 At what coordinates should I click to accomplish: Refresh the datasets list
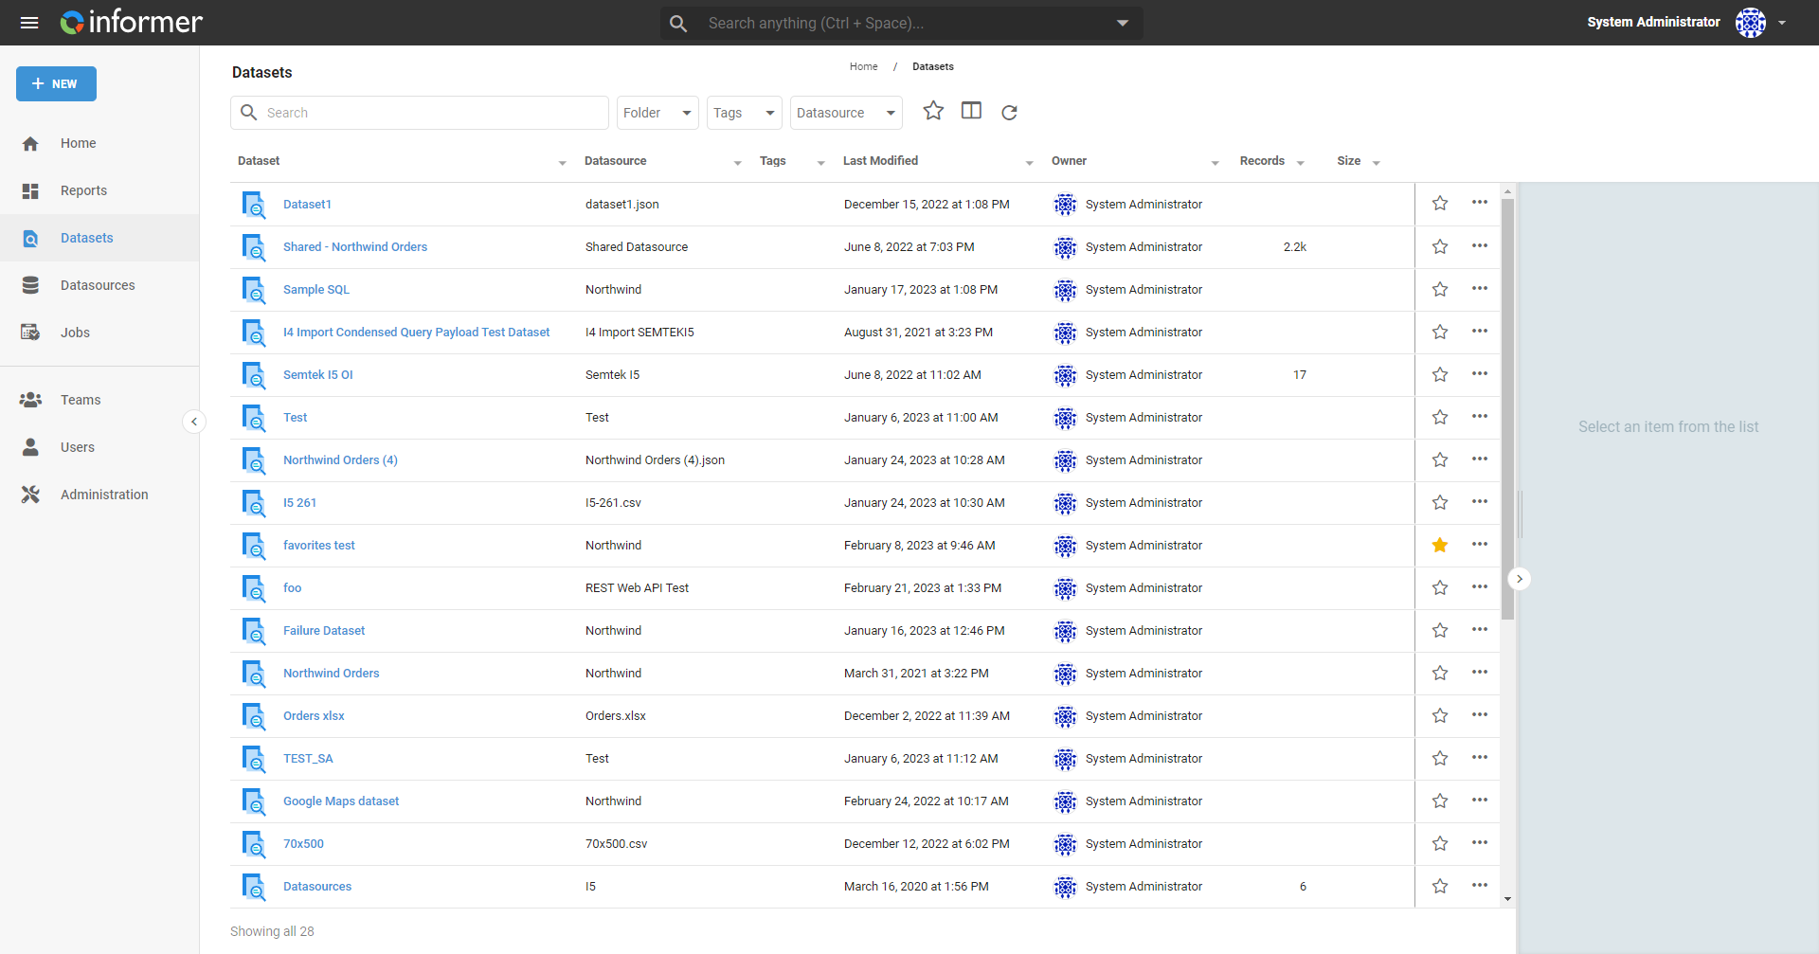point(1009,112)
